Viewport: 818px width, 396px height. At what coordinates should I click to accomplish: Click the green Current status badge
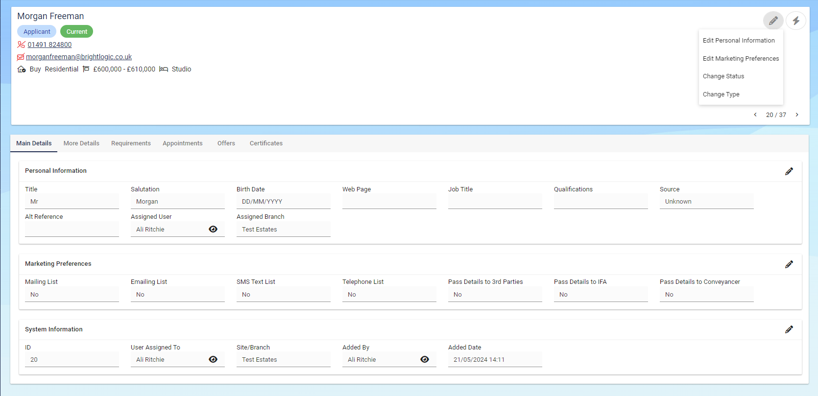(x=77, y=32)
